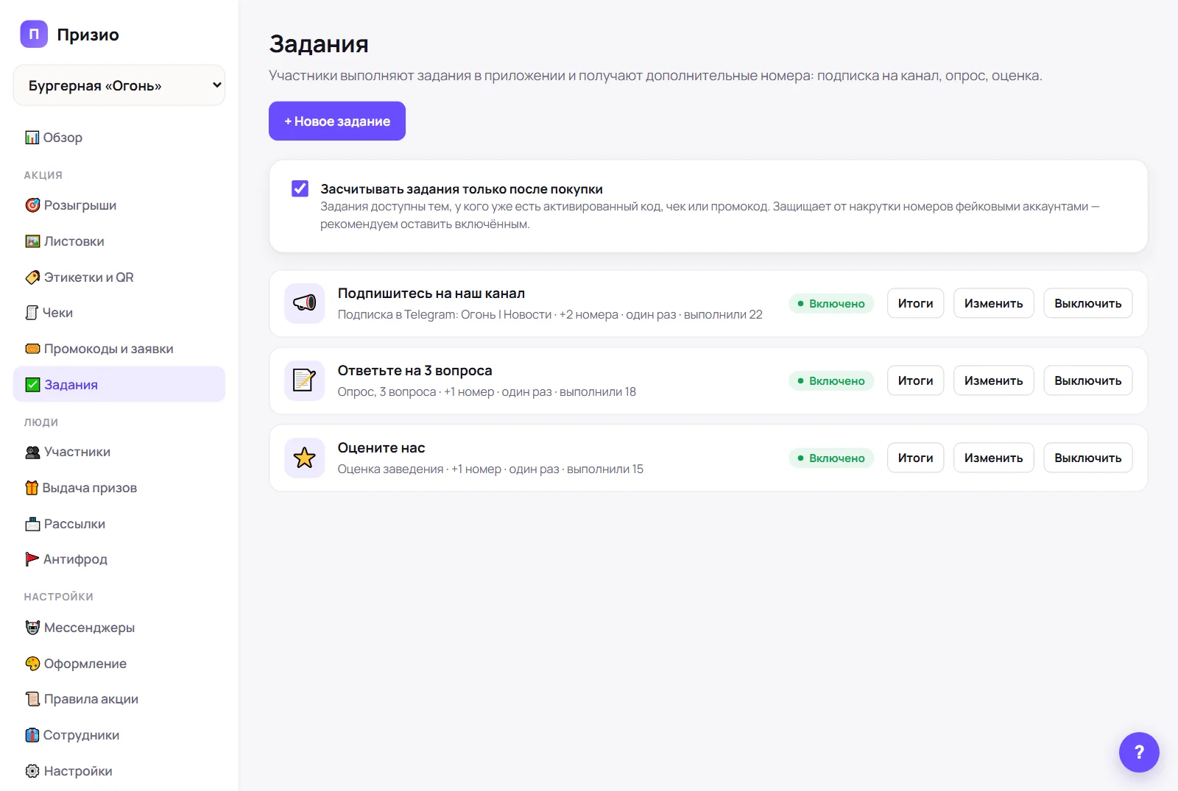Open the Бургерная «Огонь» venue dropdown
The width and height of the screenshot is (1178, 791).
(x=119, y=85)
